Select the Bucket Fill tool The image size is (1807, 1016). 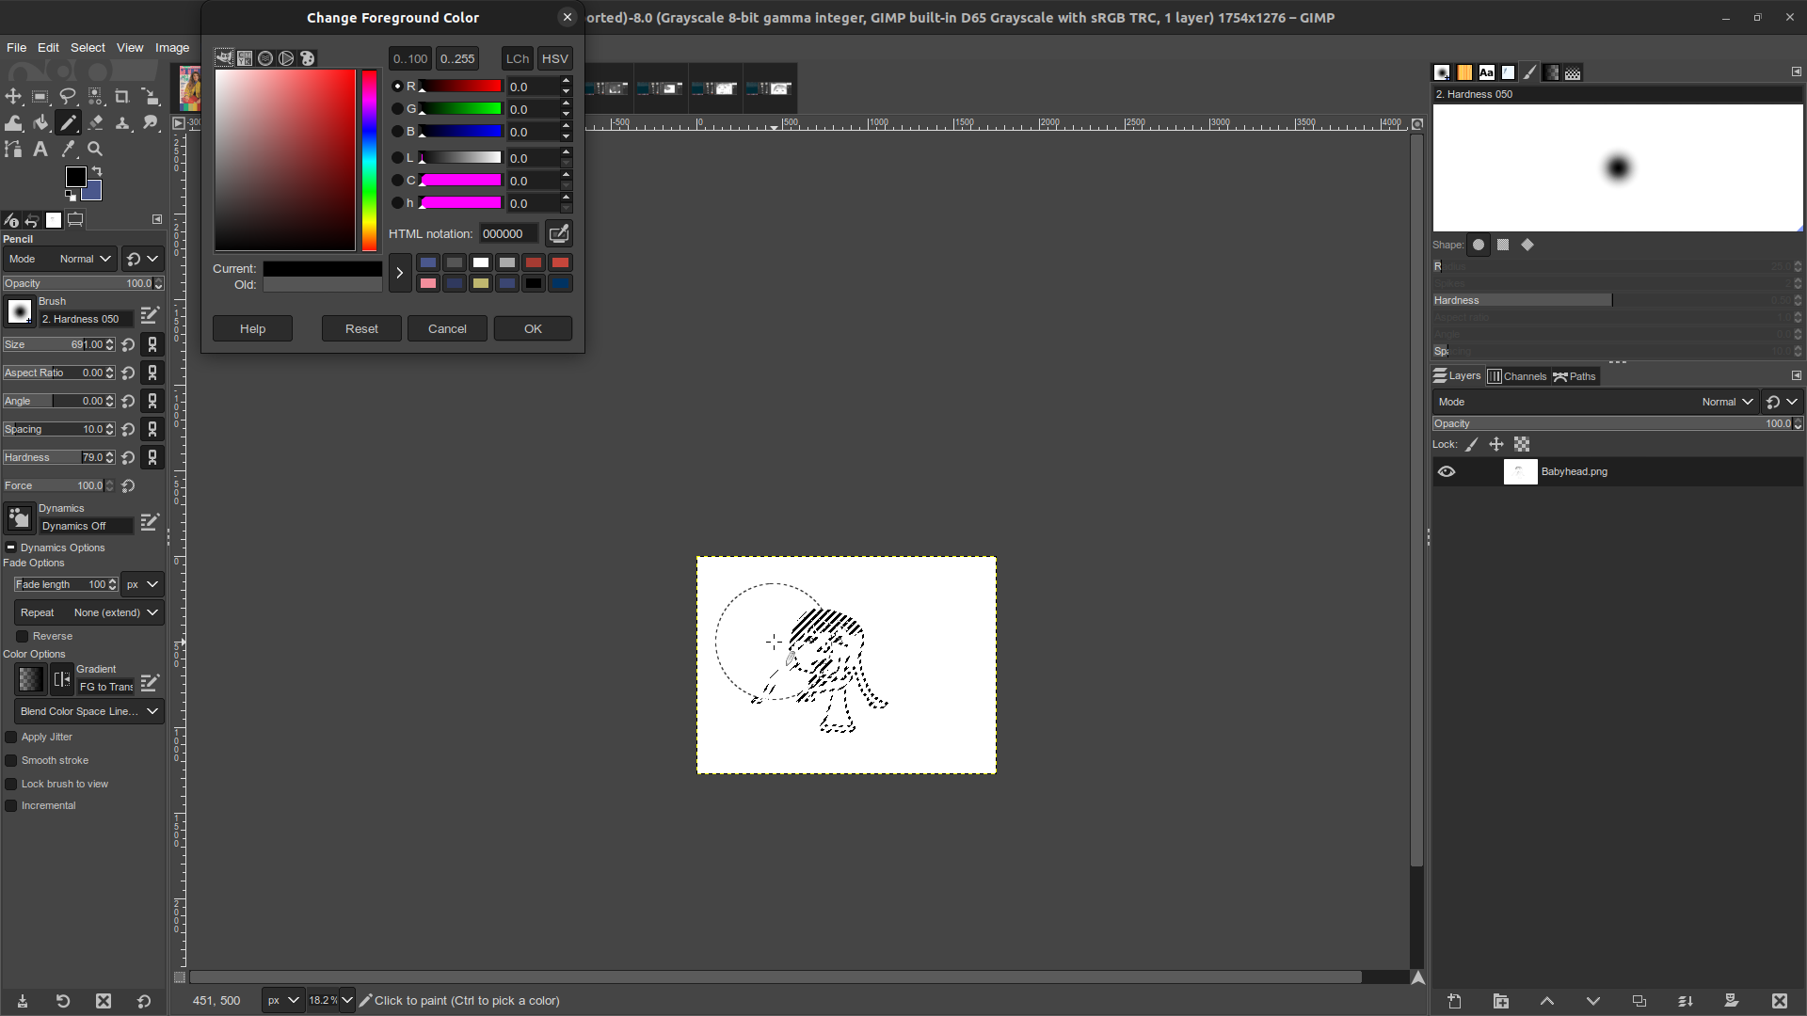click(41, 122)
